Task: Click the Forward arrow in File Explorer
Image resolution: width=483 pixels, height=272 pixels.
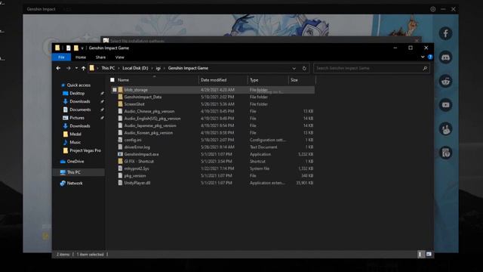Action: point(69,68)
